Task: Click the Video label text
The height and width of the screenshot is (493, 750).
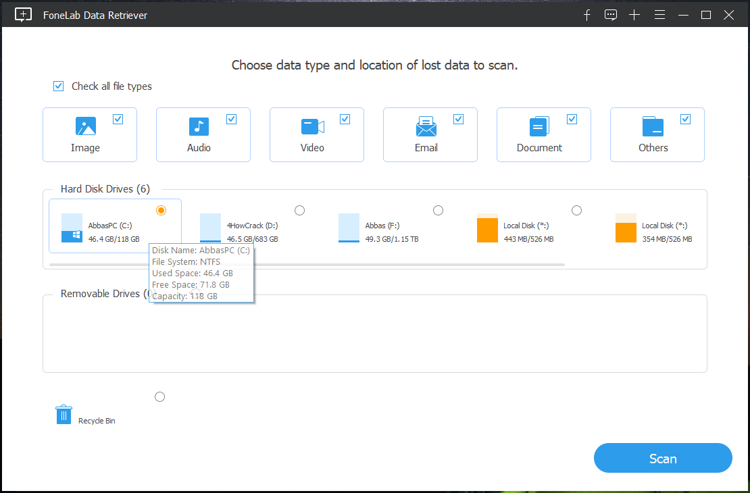Action: (312, 148)
